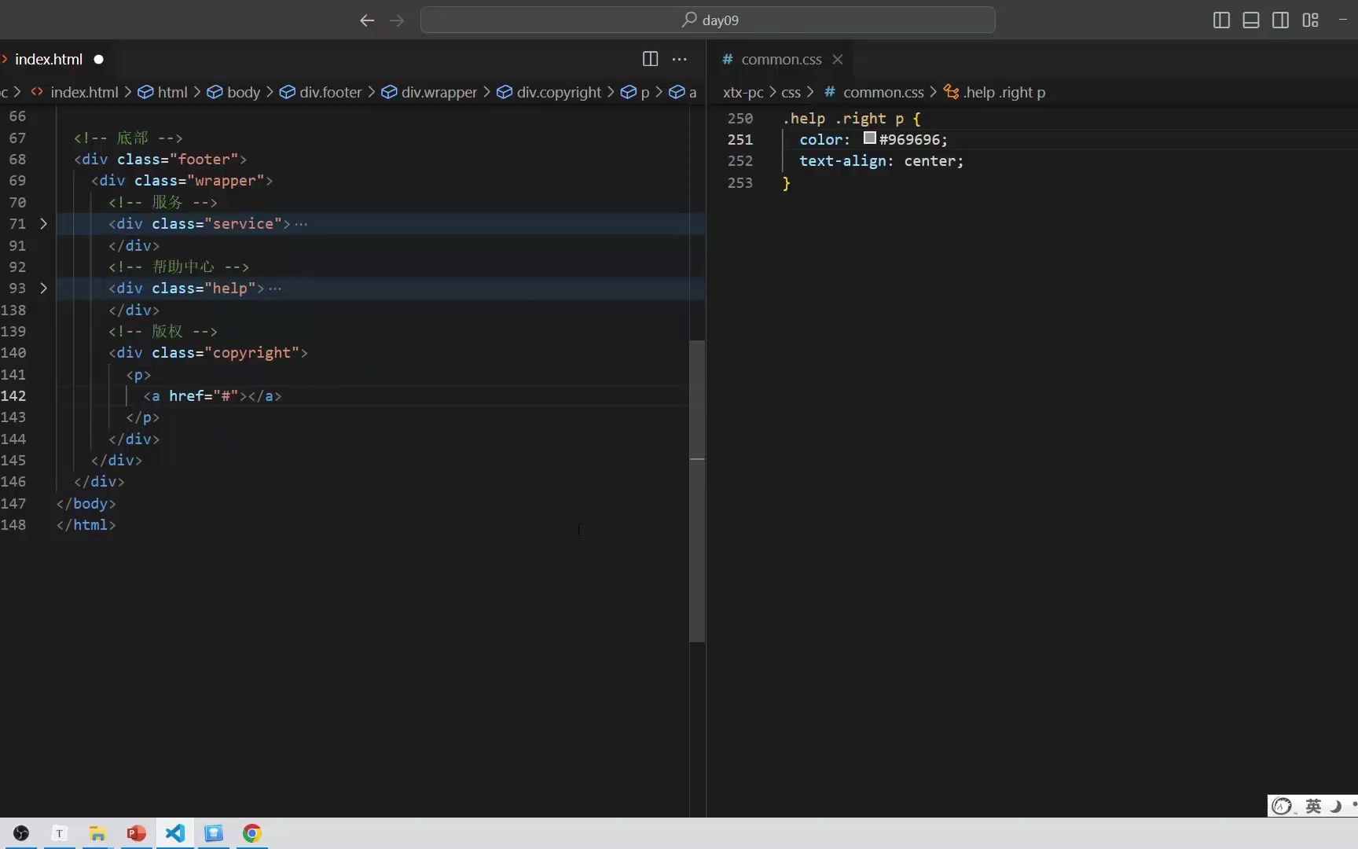This screenshot has width=1358, height=849.
Task: Open OBS Studio from the taskbar
Action: pyautogui.click(x=21, y=833)
